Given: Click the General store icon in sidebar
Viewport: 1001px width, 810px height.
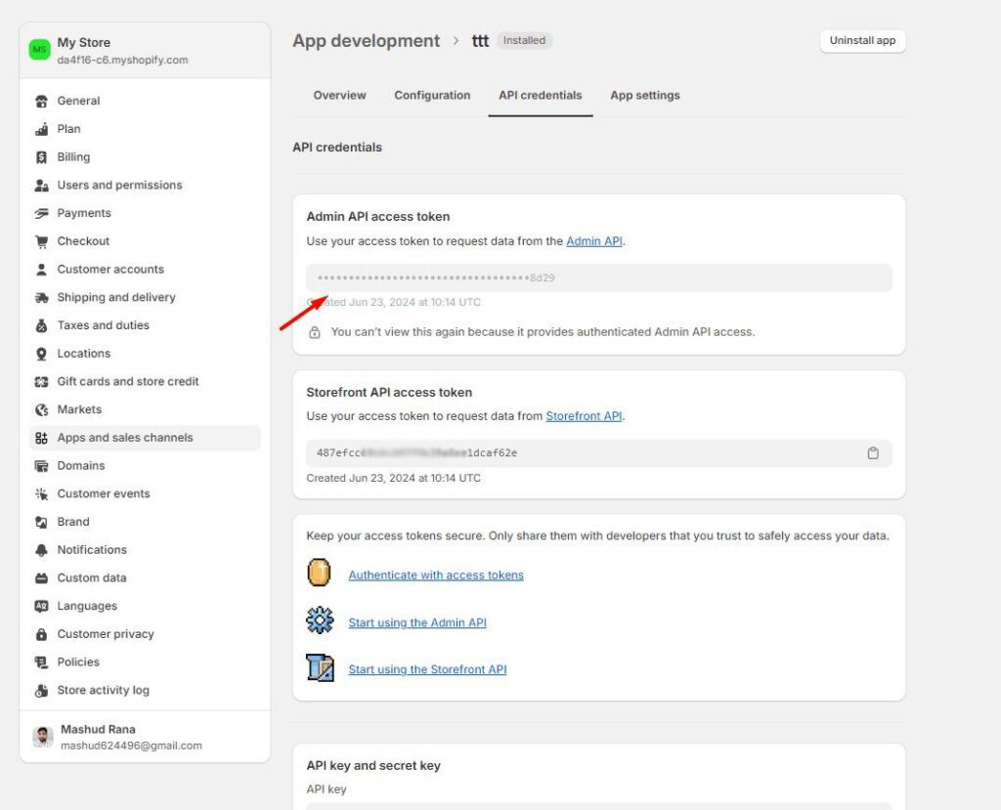Looking at the screenshot, I should click(x=41, y=101).
